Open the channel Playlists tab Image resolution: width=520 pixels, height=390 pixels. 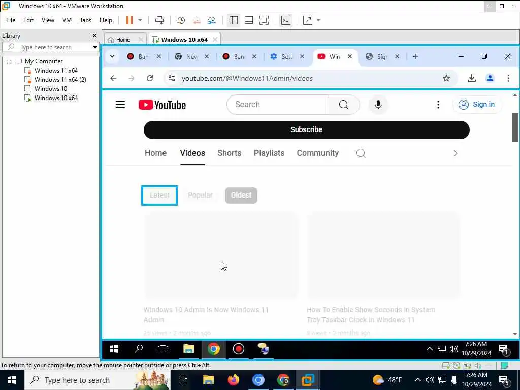click(269, 153)
